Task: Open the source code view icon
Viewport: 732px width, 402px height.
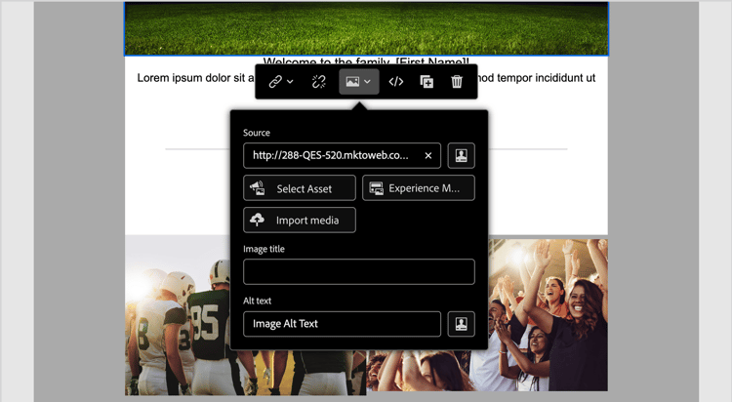Action: click(x=396, y=82)
